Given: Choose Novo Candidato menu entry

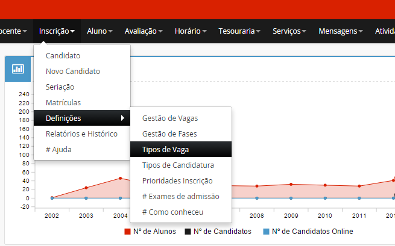Looking at the screenshot, I should click(x=73, y=71).
